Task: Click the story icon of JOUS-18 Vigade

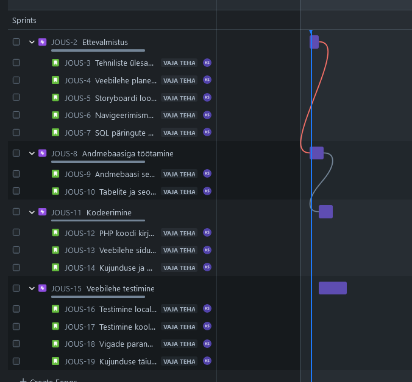Action: point(55,344)
